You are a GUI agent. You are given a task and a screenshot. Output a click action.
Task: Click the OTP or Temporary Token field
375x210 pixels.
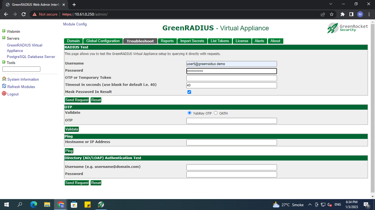pyautogui.click(x=232, y=78)
